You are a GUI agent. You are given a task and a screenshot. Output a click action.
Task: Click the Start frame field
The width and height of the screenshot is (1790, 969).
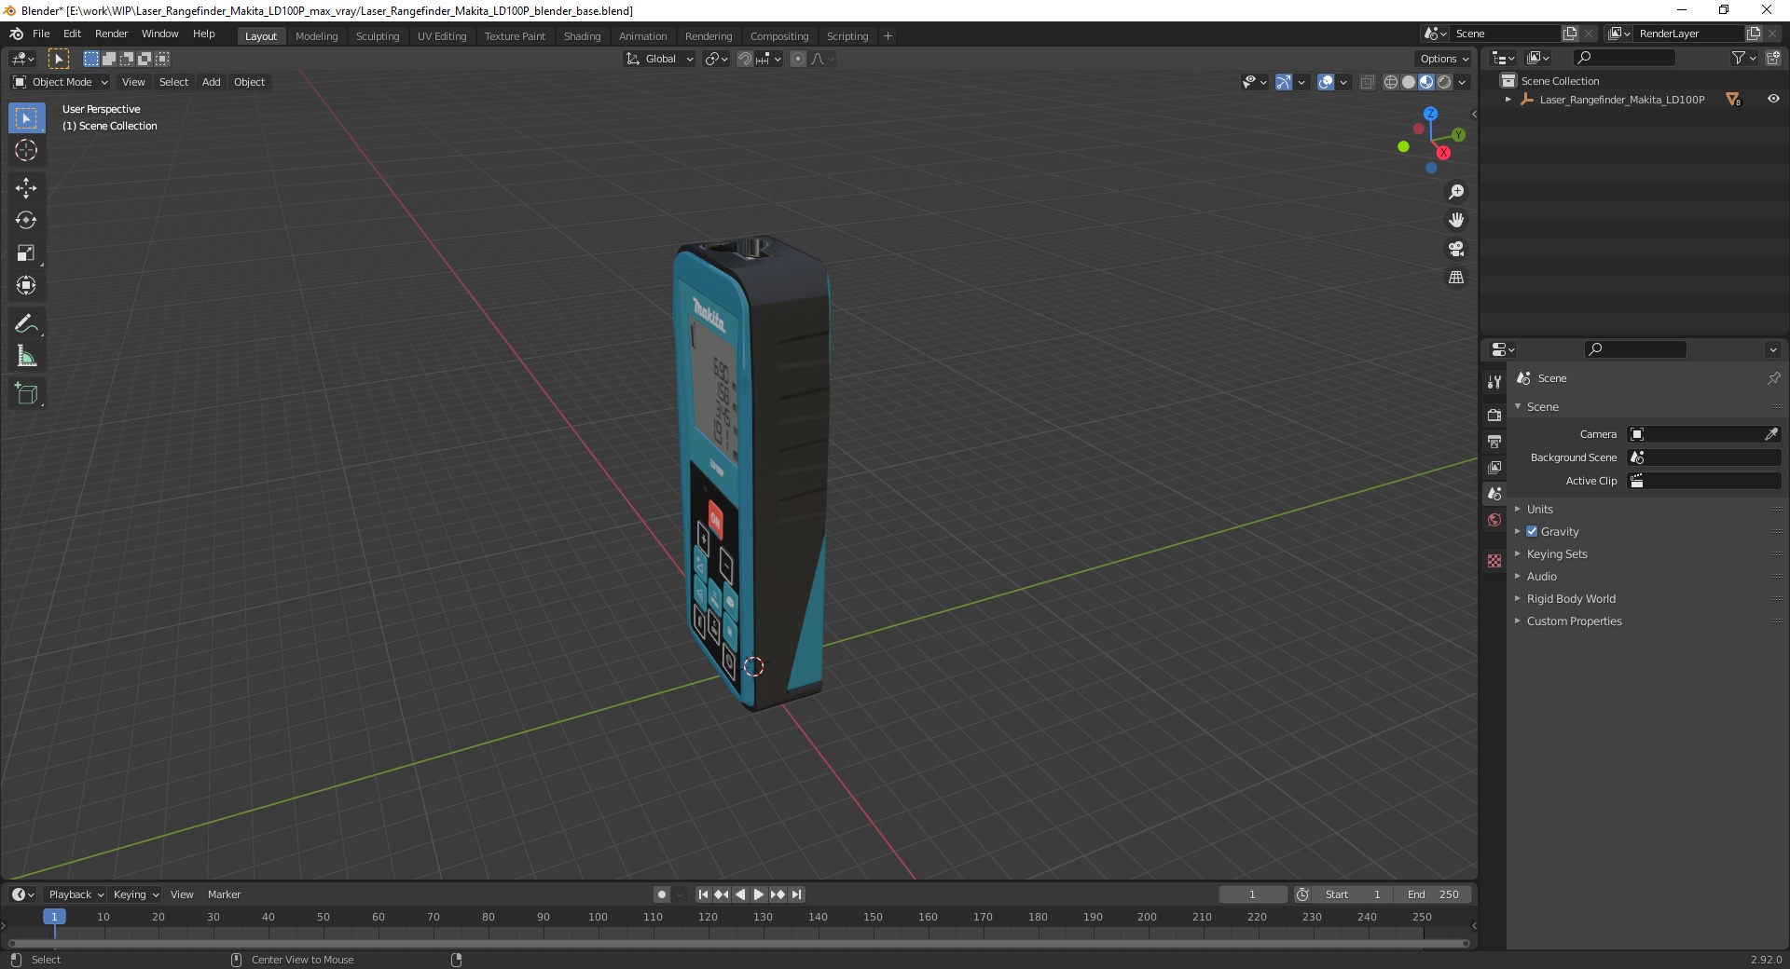pyautogui.click(x=1352, y=894)
